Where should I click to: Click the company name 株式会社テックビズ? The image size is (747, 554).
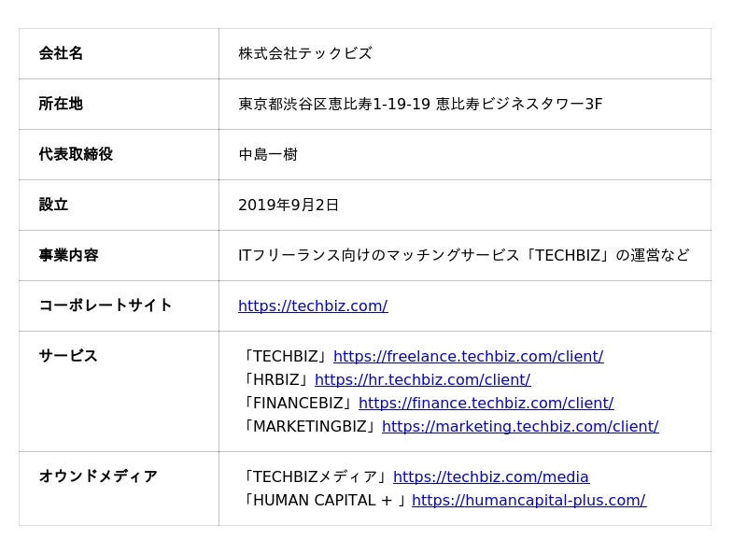coord(305,53)
